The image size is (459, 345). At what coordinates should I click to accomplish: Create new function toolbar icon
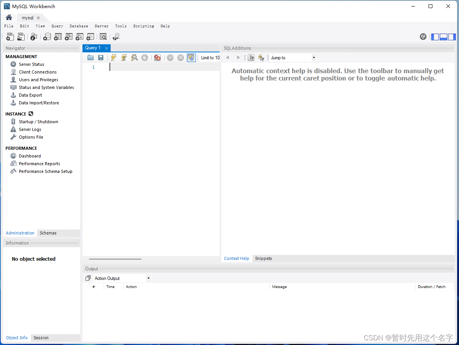pos(91,37)
